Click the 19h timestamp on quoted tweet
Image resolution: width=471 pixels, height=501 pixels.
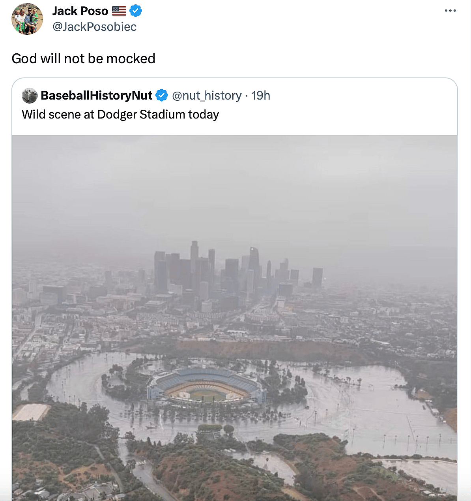(x=261, y=96)
